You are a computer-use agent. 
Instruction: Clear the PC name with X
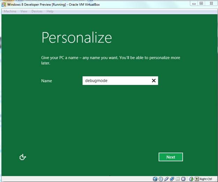154,81
